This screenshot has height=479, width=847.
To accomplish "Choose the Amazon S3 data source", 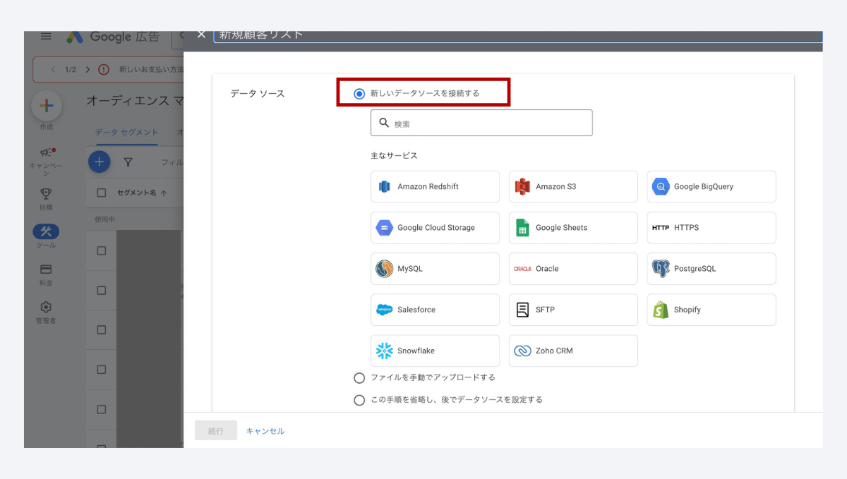I will (573, 187).
